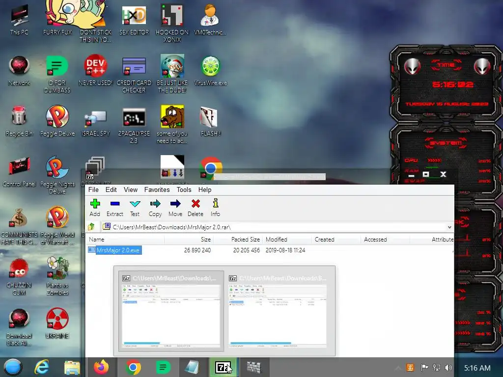503x377 pixels.
Task: Open the Info toolbar button
Action: 216,208
